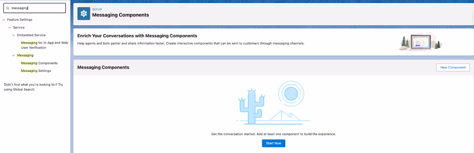
Task: Open Messaging Components from the sidebar
Action: pyautogui.click(x=39, y=63)
